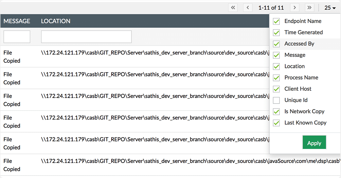Viewport: 341px width, 178px height.
Task: Toggle the Location column checkbox
Action: click(277, 66)
